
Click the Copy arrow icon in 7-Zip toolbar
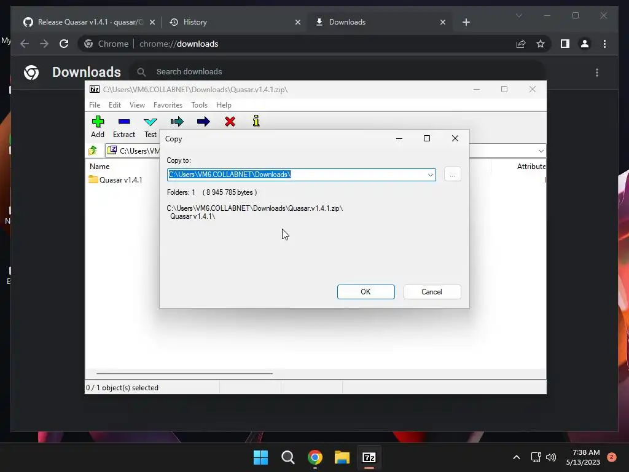coord(177,122)
